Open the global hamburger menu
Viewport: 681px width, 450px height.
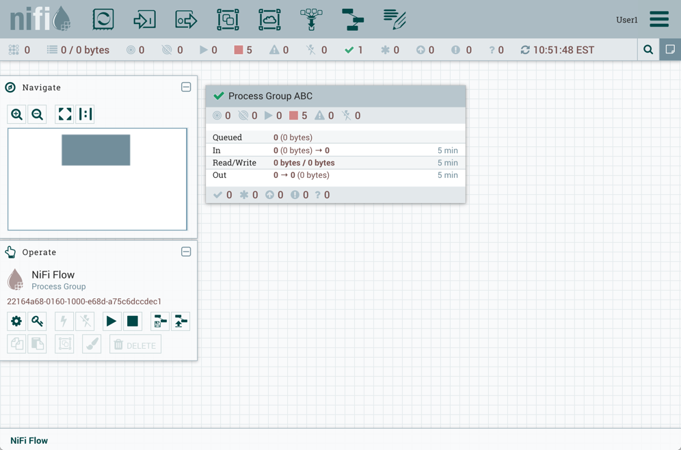point(659,19)
